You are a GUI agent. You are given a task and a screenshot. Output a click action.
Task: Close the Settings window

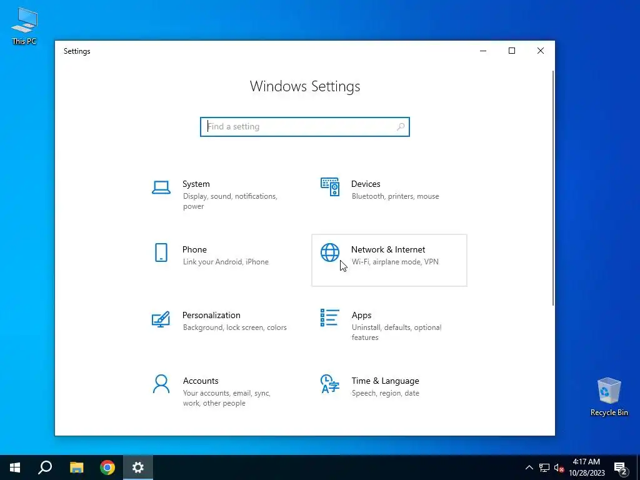coord(541,51)
